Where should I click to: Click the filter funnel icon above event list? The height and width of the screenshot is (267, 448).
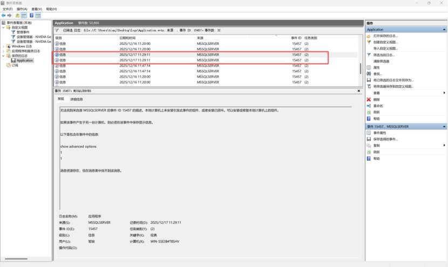coord(57,30)
